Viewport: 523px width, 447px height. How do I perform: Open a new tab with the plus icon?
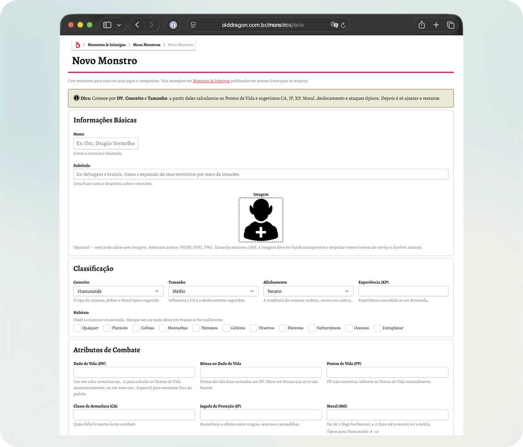[x=436, y=25]
